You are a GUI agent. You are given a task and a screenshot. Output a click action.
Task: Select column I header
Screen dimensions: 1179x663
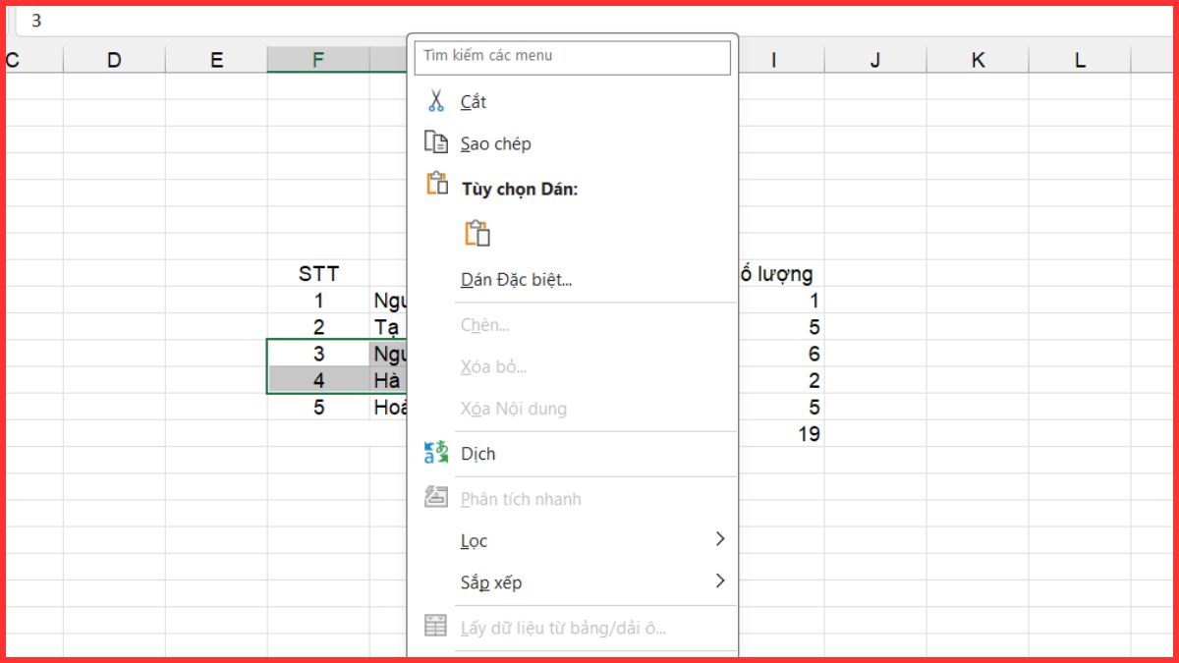tap(774, 60)
